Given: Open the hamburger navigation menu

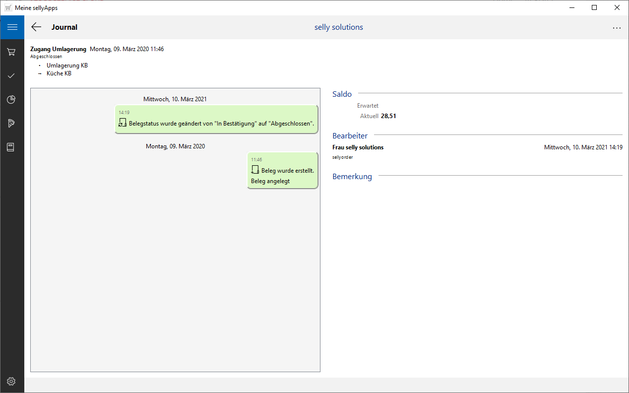Looking at the screenshot, I should click(x=12, y=27).
